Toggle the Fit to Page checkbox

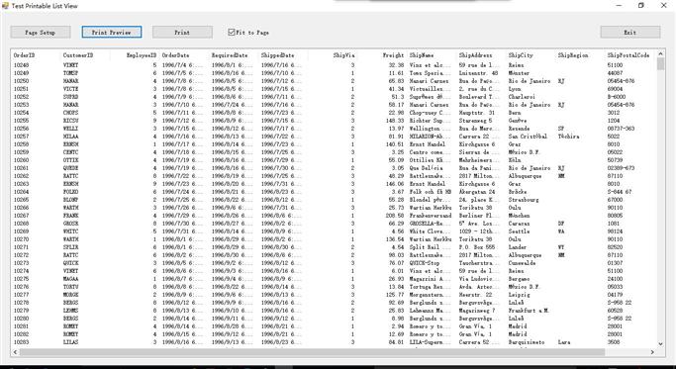[232, 32]
